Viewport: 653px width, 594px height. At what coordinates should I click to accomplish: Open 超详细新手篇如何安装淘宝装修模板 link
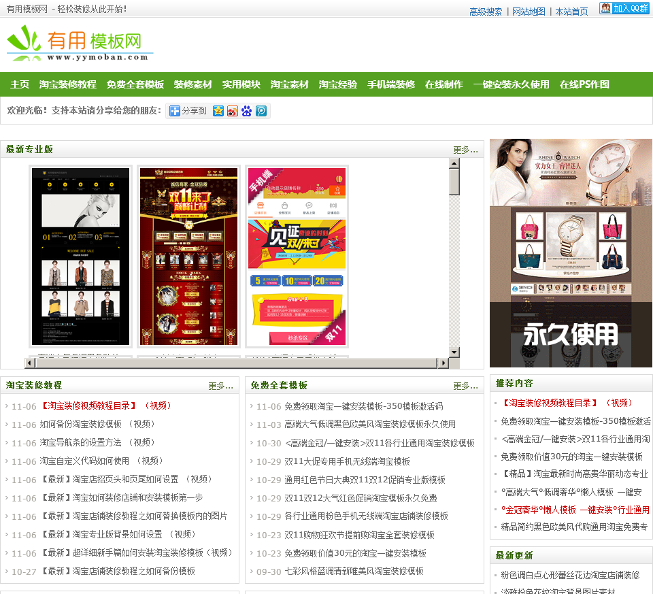coord(136,552)
